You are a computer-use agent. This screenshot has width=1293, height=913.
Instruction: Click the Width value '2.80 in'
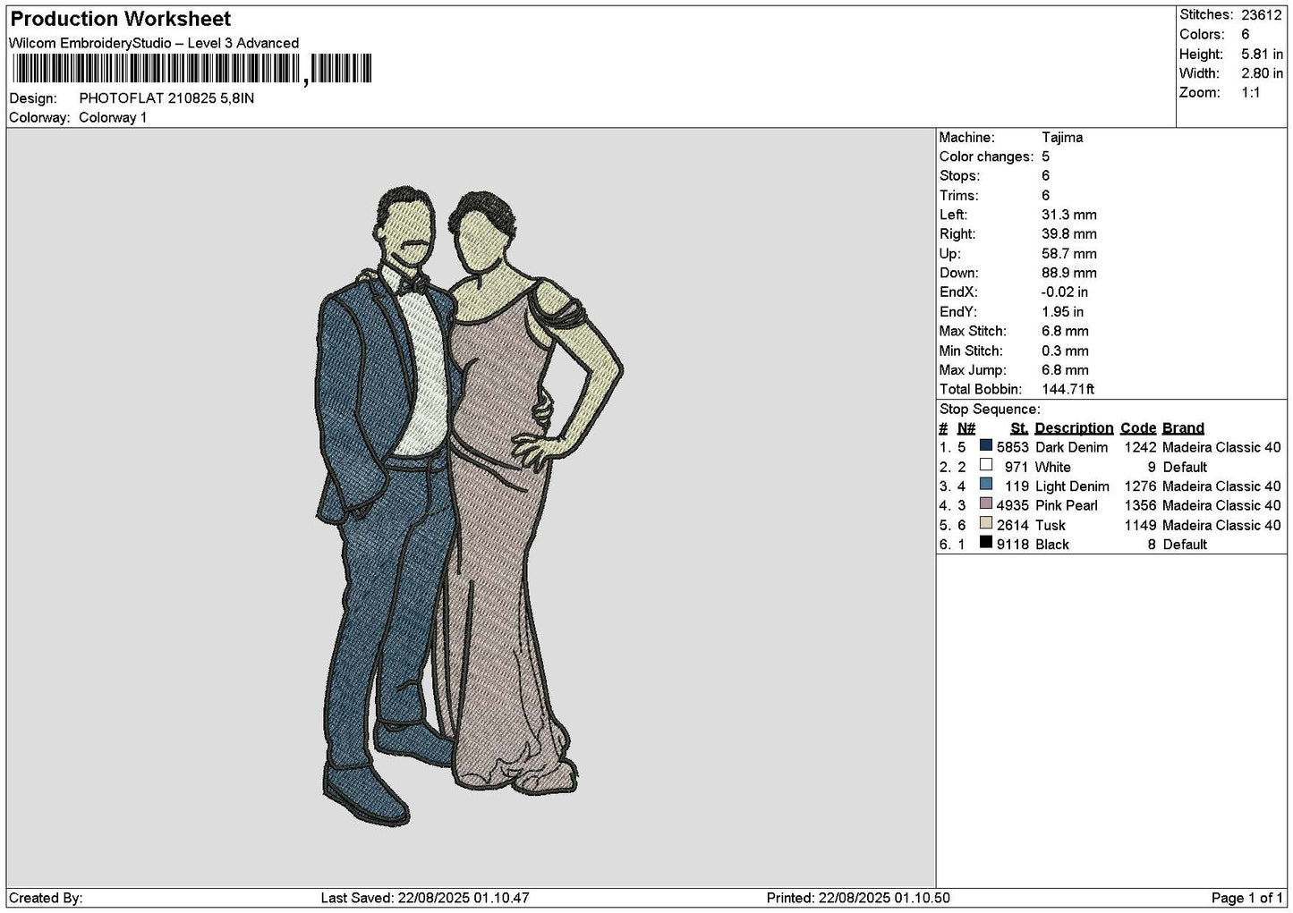coord(1262,74)
